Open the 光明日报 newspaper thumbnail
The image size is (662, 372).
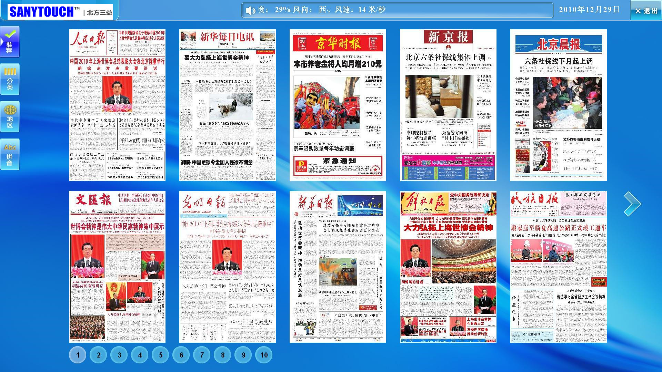click(x=228, y=267)
